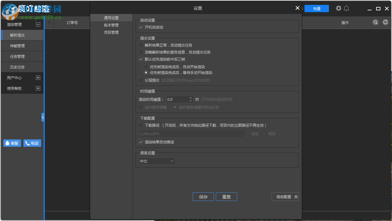Screen dimensions: 392x221
Task: Click 保存 to save settings
Action: click(x=203, y=197)
